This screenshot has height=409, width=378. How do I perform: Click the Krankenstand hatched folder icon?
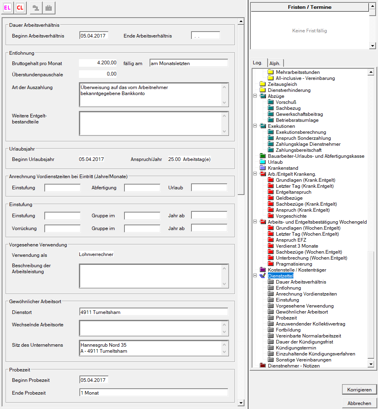262,168
